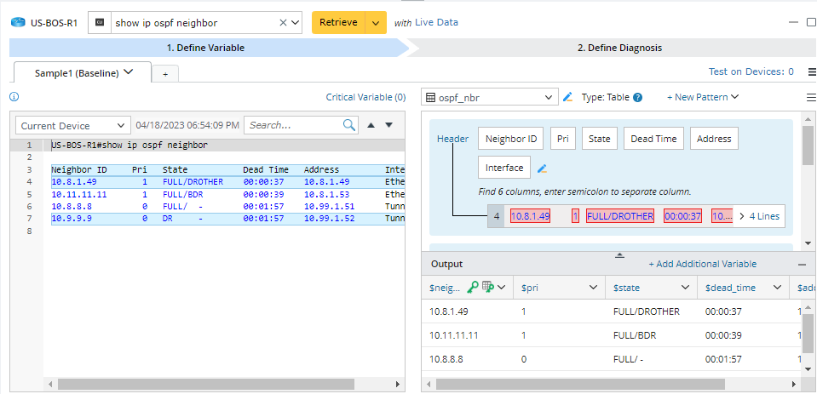Edit header columns with pencil beside Interface
Image resolution: width=817 pixels, height=394 pixels.
pos(542,168)
